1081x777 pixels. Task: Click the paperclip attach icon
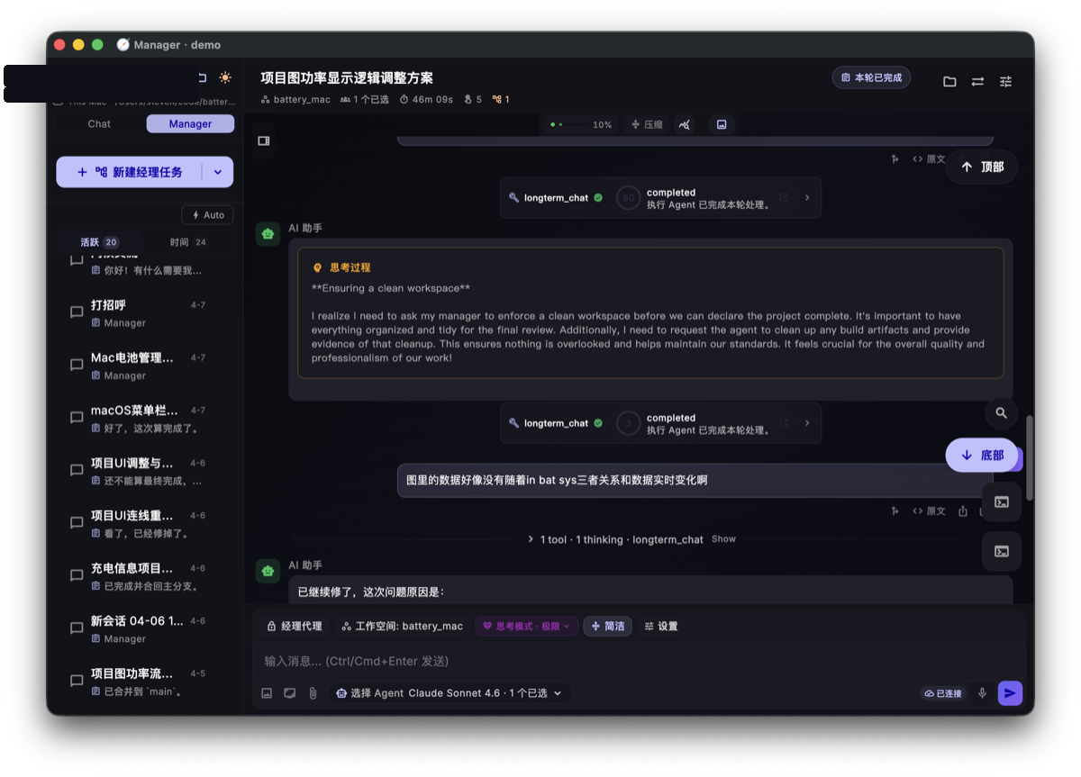313,693
